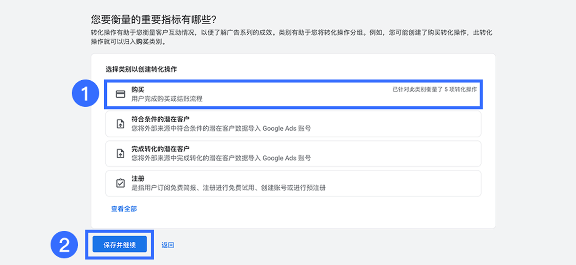Choose the 完成转化的潜在客户 category title

(160, 149)
